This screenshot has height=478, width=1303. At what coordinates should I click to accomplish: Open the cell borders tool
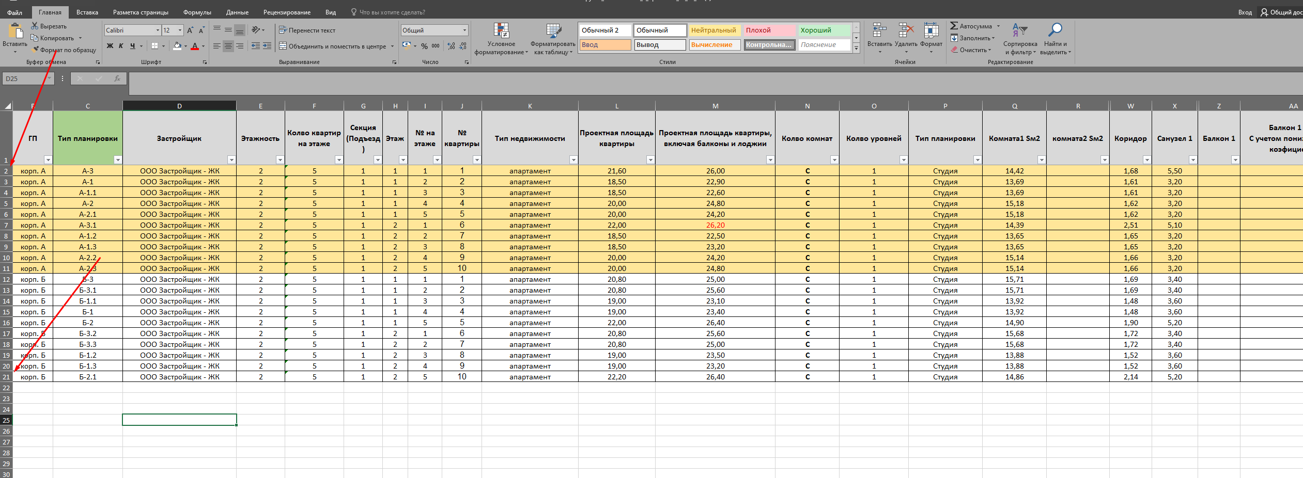tap(154, 46)
